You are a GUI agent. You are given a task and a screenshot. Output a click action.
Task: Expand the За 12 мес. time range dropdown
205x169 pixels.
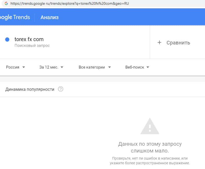click(51, 67)
